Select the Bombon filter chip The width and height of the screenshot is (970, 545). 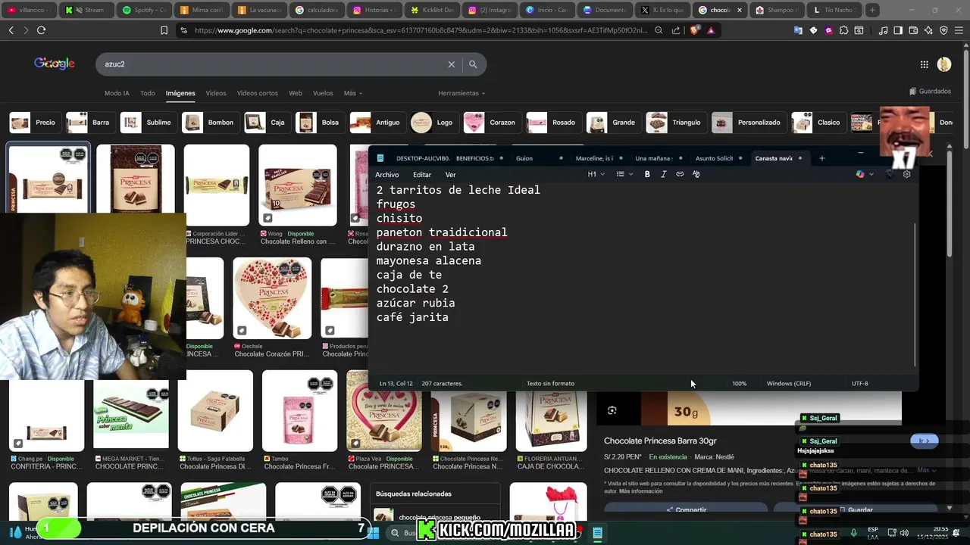211,122
